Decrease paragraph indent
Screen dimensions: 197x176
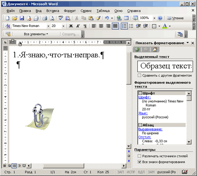(x=138, y=26)
